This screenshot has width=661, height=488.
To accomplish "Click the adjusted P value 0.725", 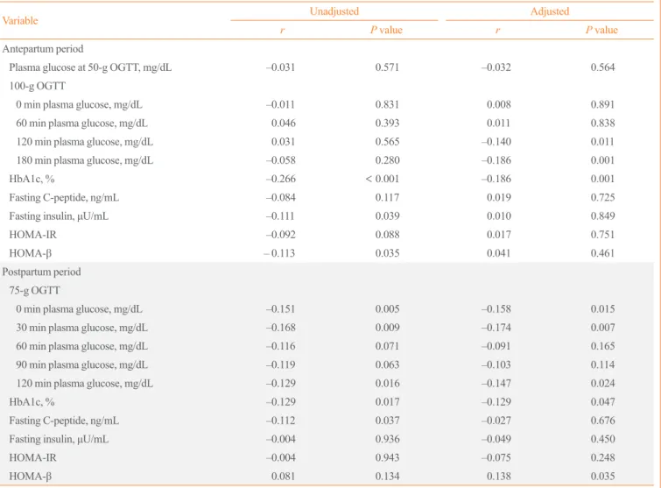I will click(x=603, y=197).
